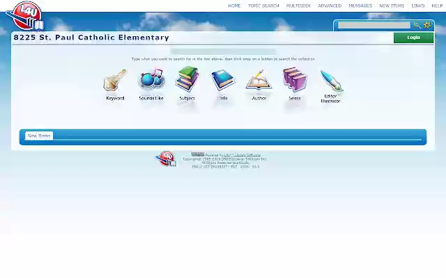The height and width of the screenshot is (278, 446).
Task: Click the Keyword search guitar icon
Action: click(115, 81)
